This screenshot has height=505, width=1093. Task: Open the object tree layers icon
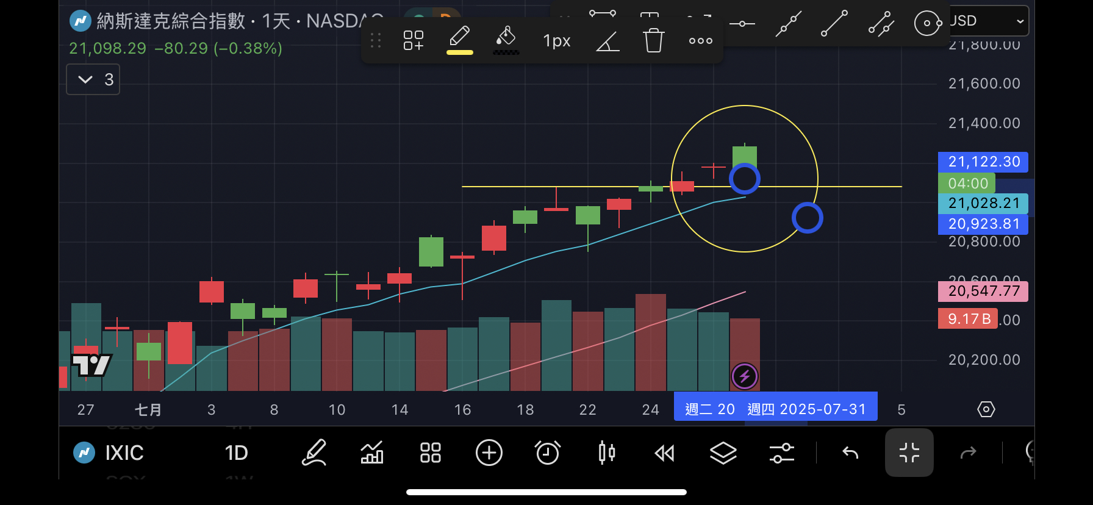tap(723, 453)
